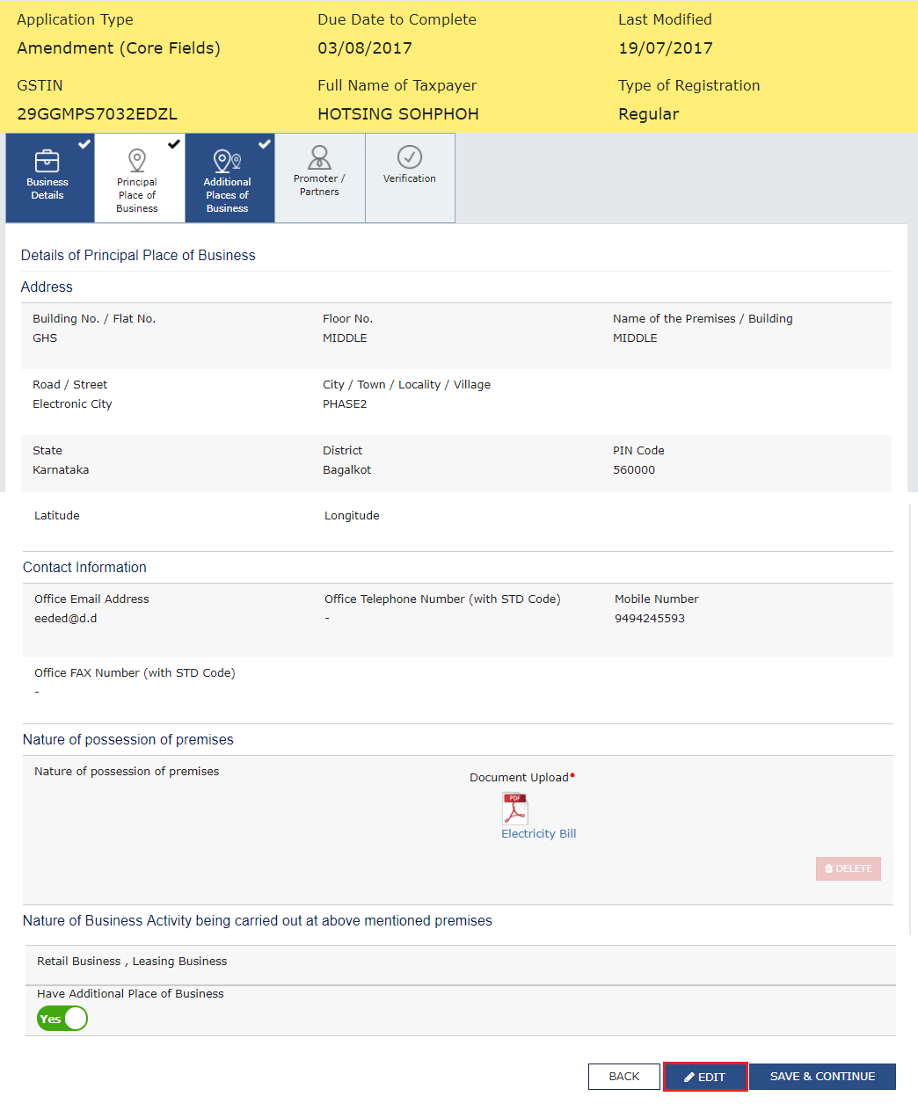This screenshot has height=1118, width=918.
Task: Click the Principal Place of Business location pin icon
Action: pos(137,161)
